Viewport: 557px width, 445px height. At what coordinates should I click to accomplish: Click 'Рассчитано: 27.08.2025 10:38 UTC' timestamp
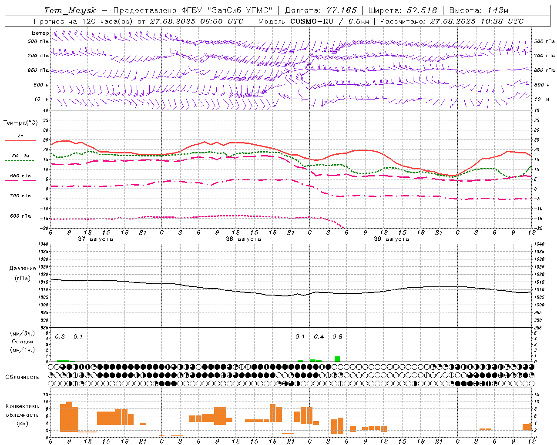click(x=452, y=21)
